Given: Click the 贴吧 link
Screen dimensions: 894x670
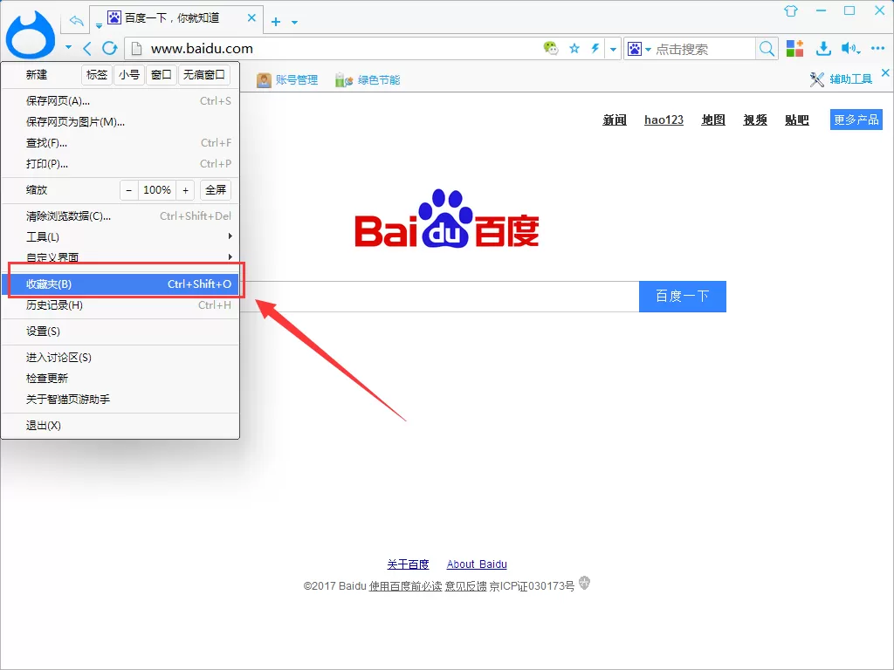Looking at the screenshot, I should (796, 120).
